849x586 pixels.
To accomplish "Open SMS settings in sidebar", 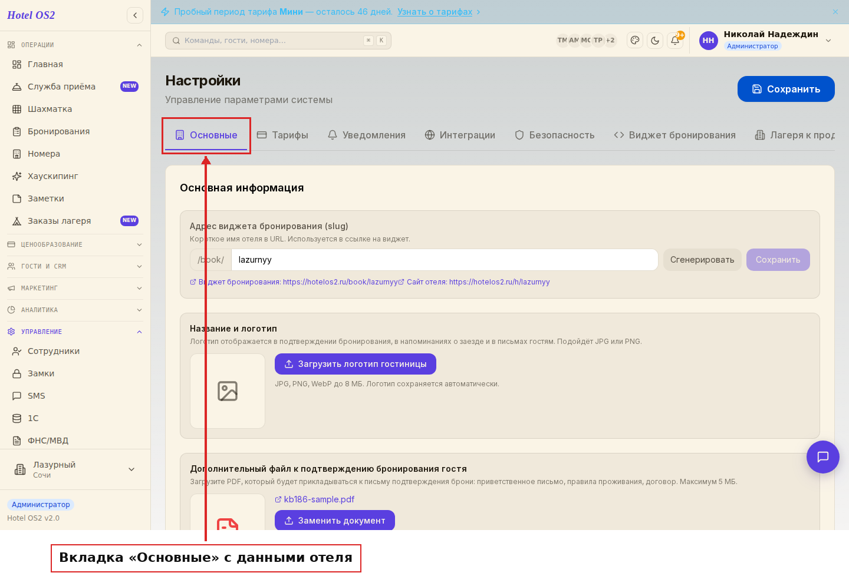I will point(75,396).
